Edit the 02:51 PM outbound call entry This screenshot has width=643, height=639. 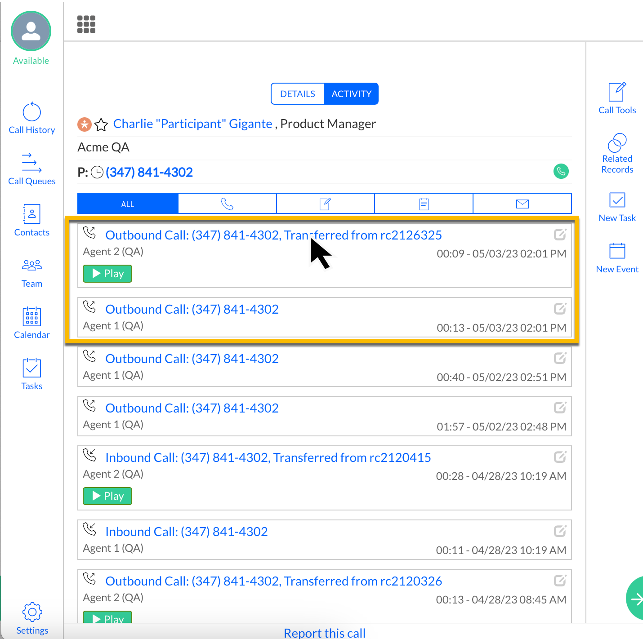(560, 358)
